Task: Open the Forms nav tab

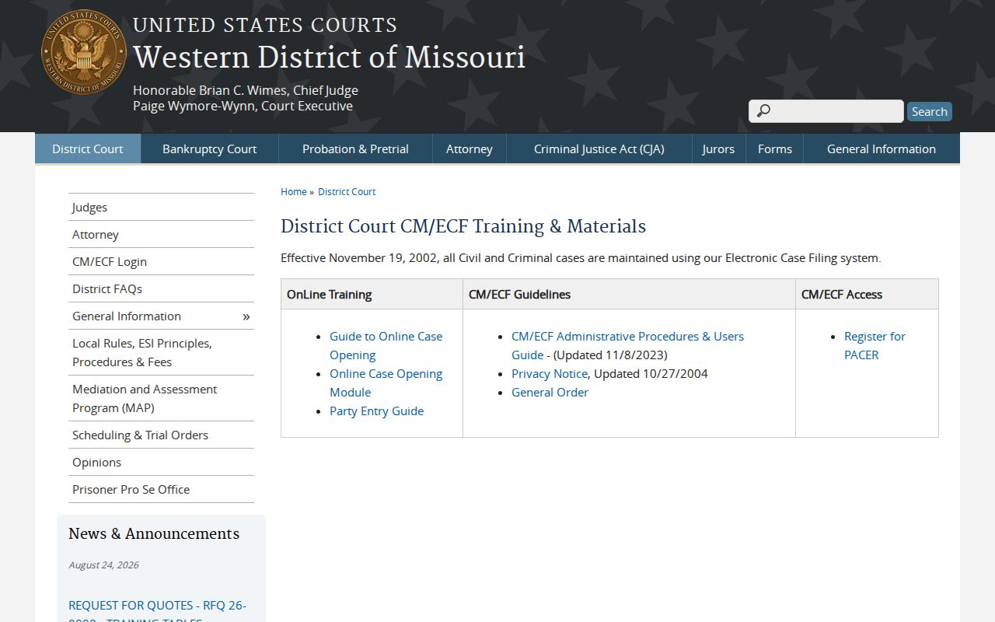Action: 775,149
